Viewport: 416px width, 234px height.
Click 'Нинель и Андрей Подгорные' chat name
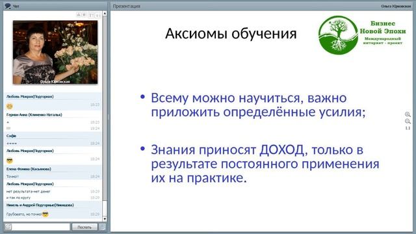click(40, 205)
